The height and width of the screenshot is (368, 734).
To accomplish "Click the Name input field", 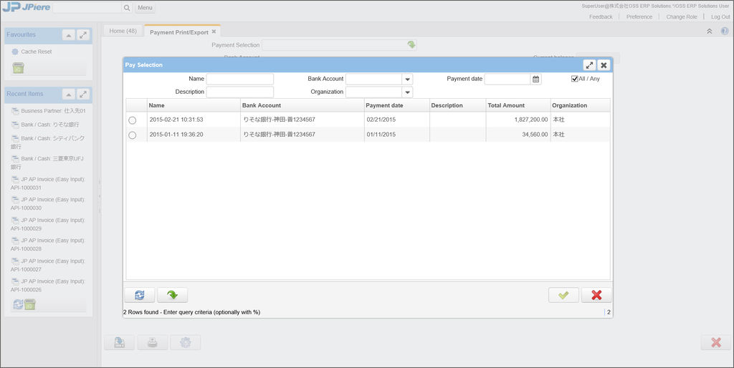I will 240,79.
